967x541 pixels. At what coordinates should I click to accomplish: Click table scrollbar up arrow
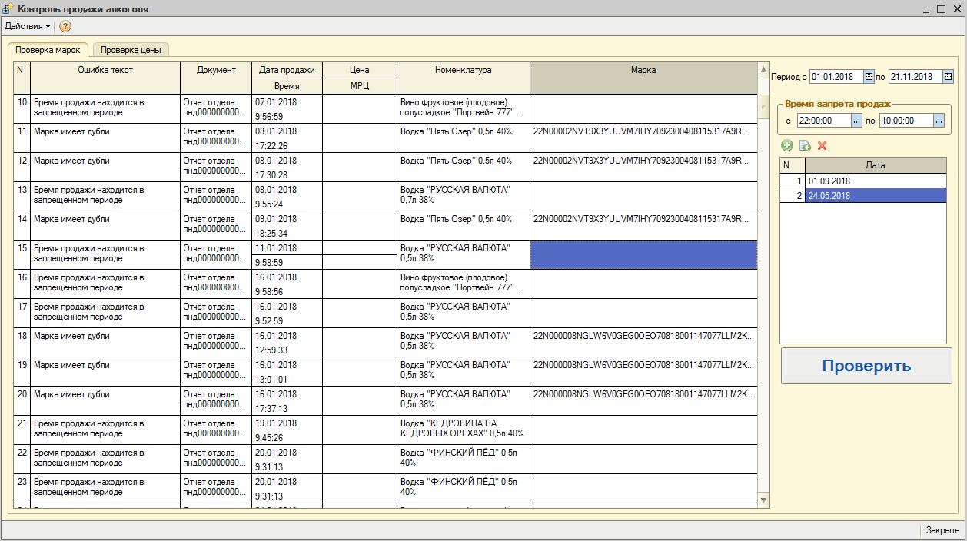point(763,68)
